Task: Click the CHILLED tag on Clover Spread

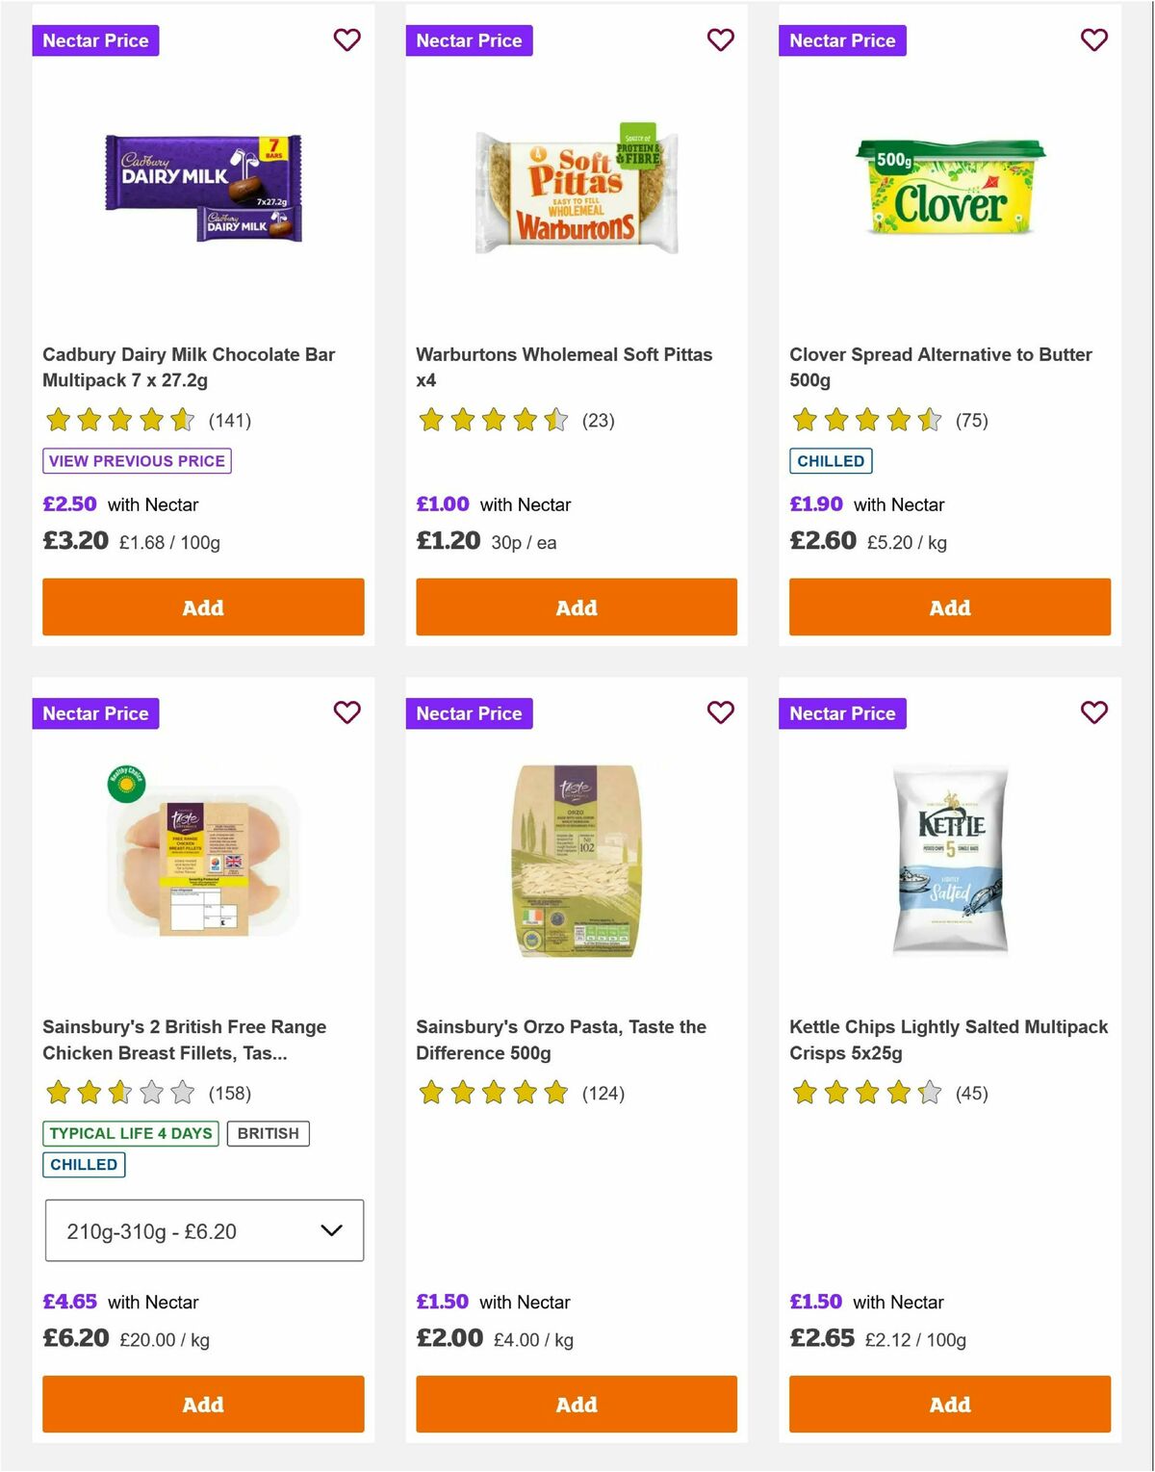Action: point(831,461)
